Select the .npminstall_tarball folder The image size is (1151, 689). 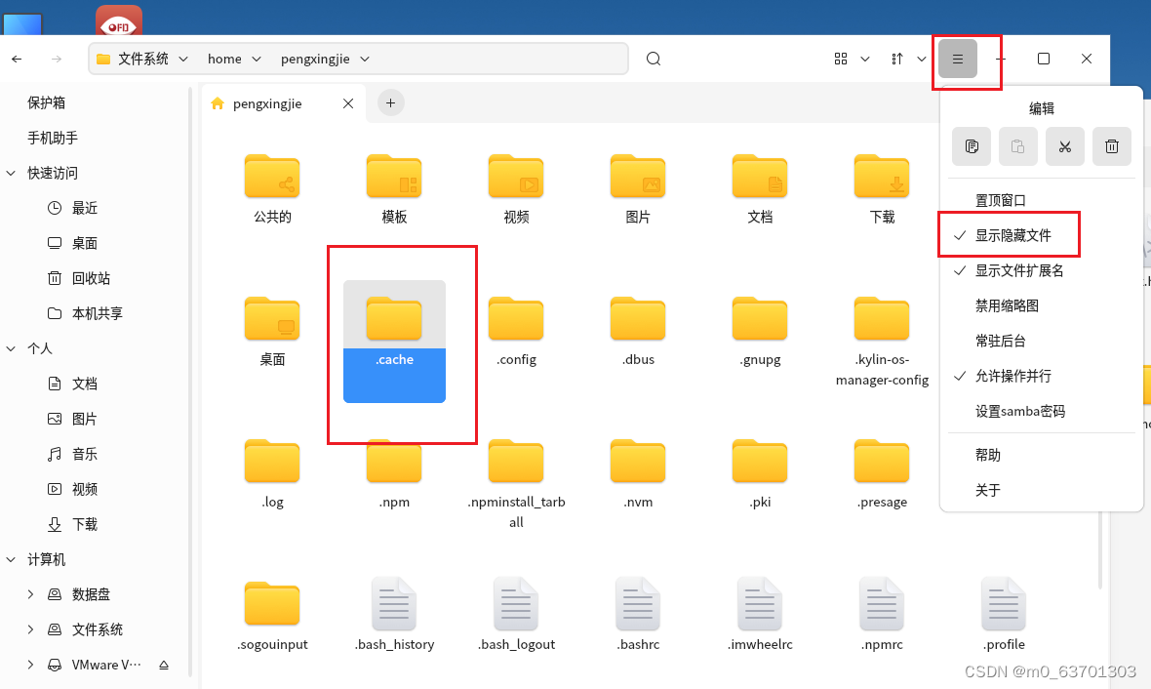click(x=516, y=483)
